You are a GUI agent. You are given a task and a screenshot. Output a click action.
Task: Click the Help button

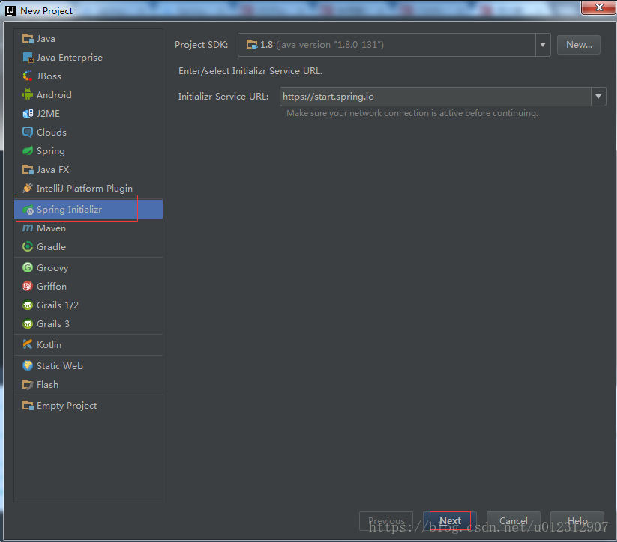(x=577, y=521)
